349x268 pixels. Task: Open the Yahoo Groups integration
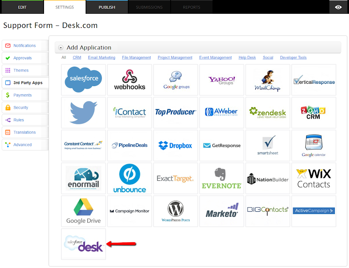click(x=222, y=80)
